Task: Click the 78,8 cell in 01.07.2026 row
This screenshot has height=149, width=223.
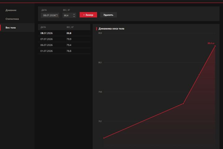Action: pyautogui.click(x=69, y=51)
